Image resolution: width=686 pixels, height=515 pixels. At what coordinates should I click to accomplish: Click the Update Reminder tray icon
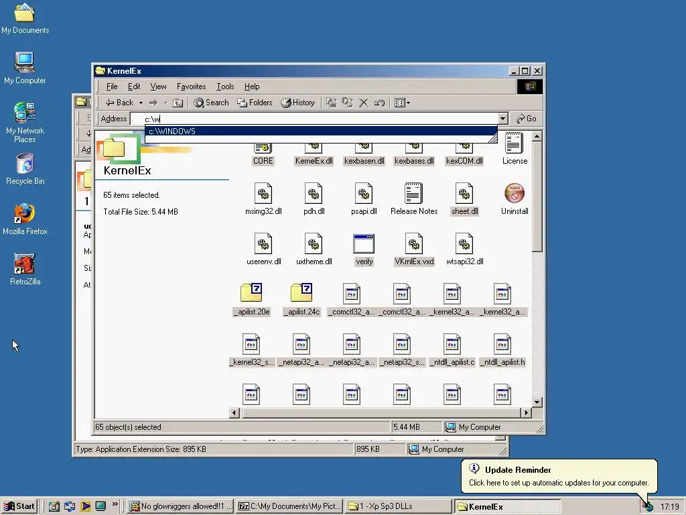pyautogui.click(x=648, y=507)
